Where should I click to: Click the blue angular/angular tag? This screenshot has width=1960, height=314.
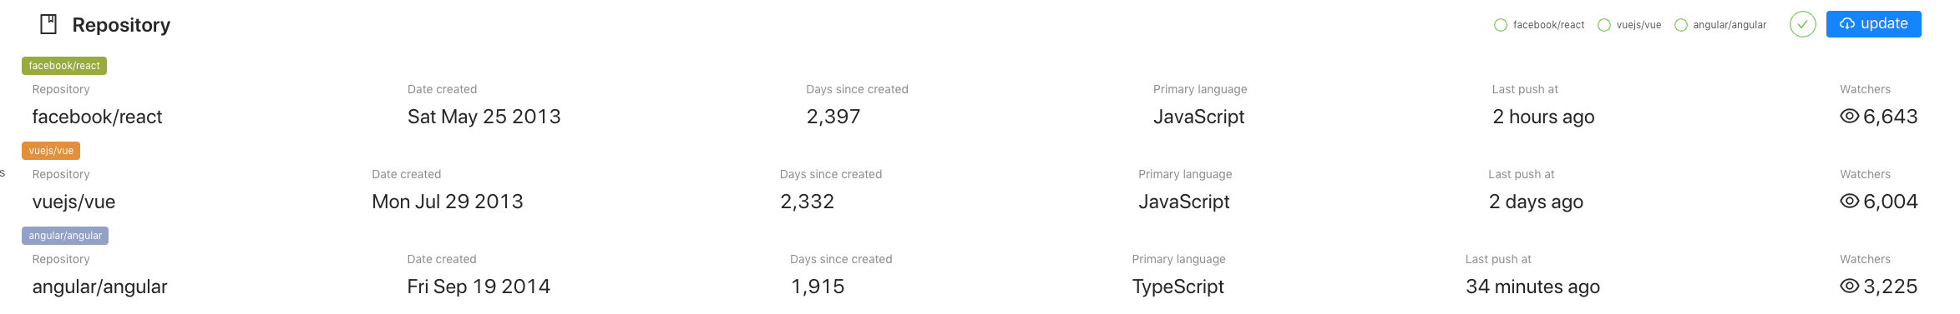[65, 236]
